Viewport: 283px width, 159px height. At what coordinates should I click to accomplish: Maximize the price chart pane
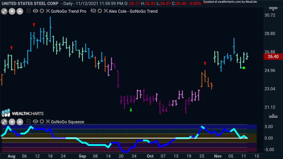coord(4,11)
